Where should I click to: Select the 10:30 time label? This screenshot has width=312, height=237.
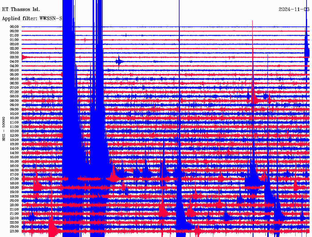(x=14, y=118)
